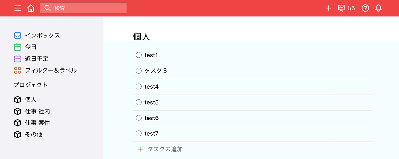
Task: Click the plus icon in top bar
Action: [328, 8]
